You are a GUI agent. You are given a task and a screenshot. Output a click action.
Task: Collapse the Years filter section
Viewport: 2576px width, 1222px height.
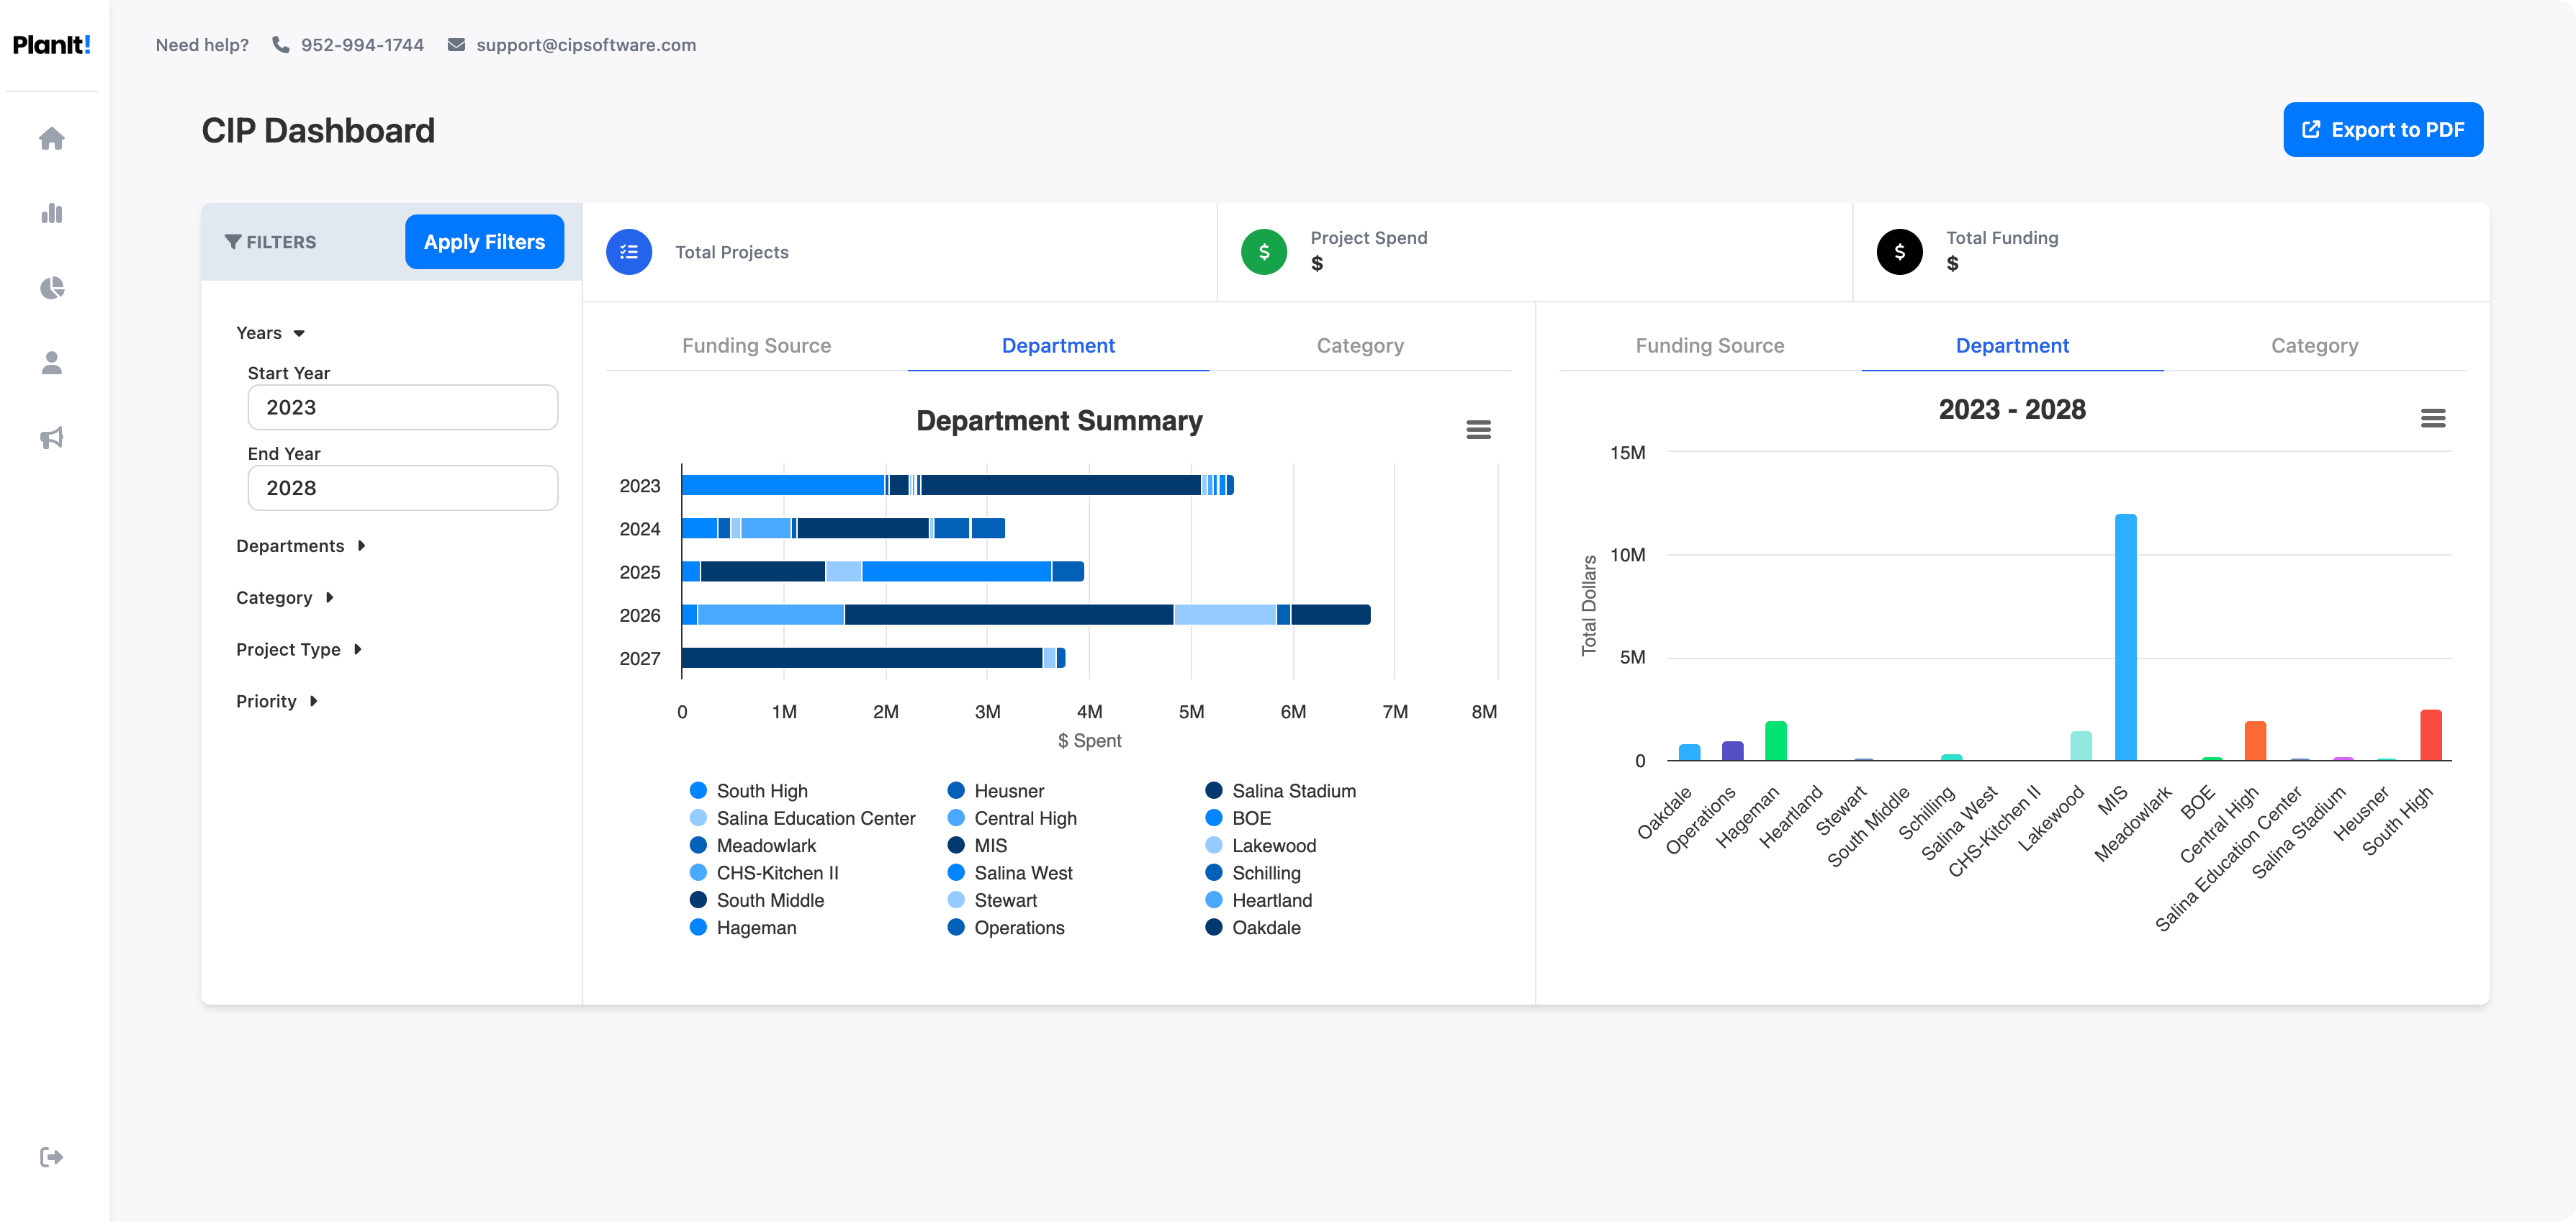click(269, 333)
